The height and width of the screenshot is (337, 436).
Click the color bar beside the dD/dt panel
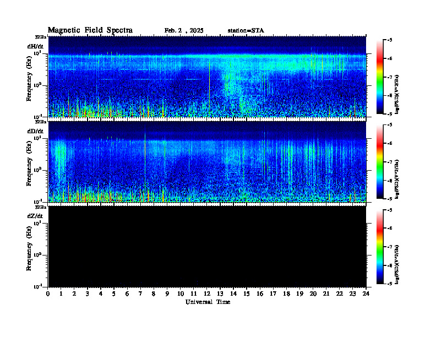[x=380, y=161]
